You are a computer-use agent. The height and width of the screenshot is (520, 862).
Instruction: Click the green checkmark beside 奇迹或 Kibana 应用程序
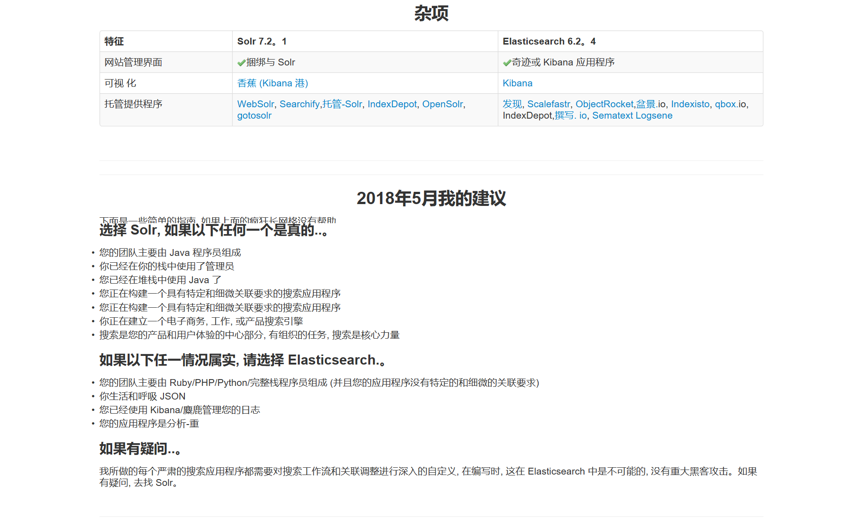click(x=507, y=63)
